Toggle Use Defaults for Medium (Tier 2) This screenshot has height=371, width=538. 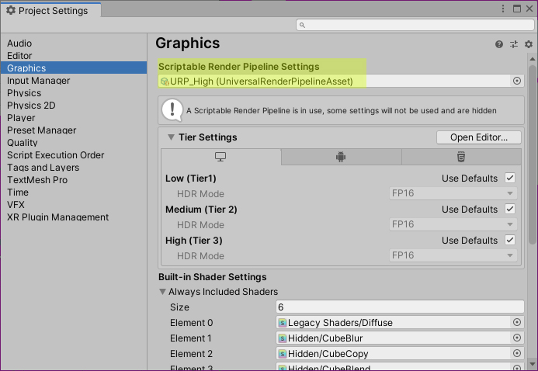click(x=510, y=210)
